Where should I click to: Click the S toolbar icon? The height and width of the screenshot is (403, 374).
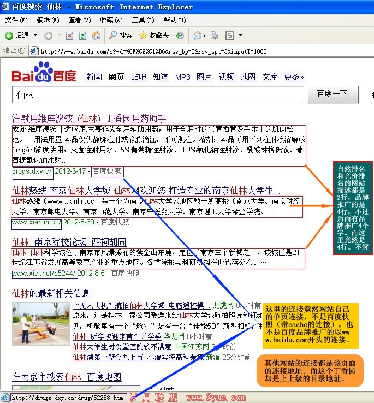pyautogui.click(x=229, y=35)
